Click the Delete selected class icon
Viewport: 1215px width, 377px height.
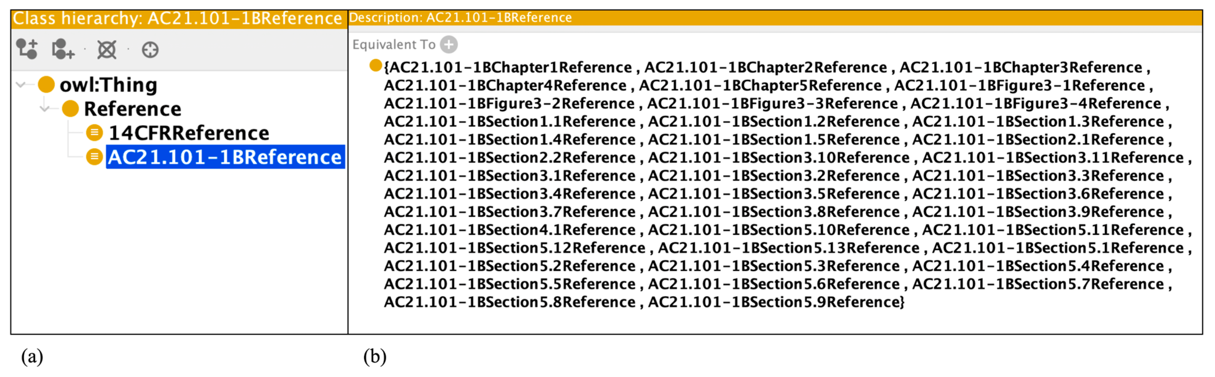coord(106,49)
